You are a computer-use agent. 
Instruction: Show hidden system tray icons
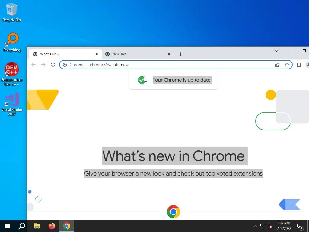point(255,226)
